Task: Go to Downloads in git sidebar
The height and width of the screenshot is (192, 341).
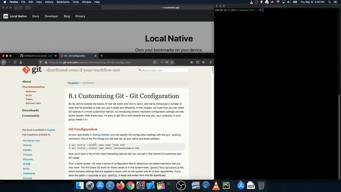Action: [30, 110]
